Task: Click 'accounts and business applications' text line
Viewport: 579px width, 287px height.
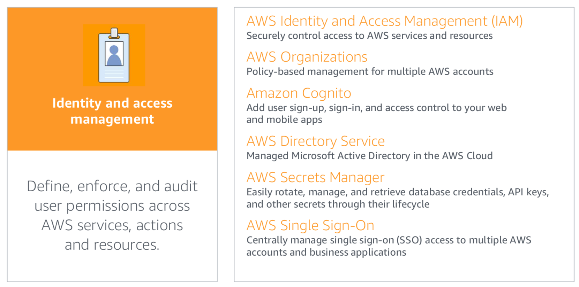Action: pos(326,252)
